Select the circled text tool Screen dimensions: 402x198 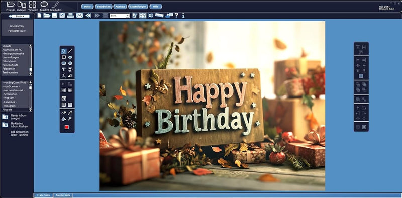point(70,69)
